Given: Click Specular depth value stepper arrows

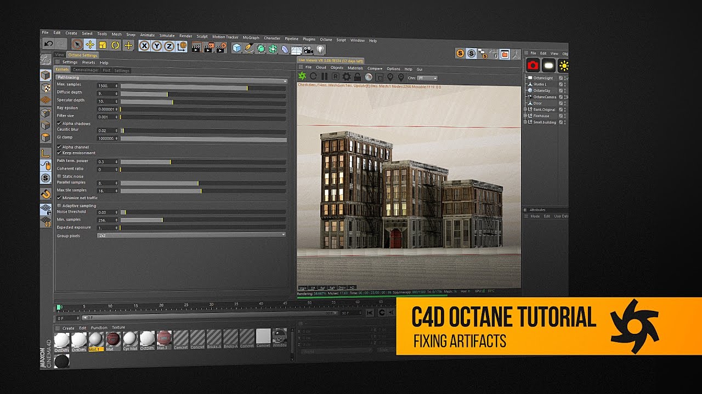Looking at the screenshot, I should click(116, 101).
